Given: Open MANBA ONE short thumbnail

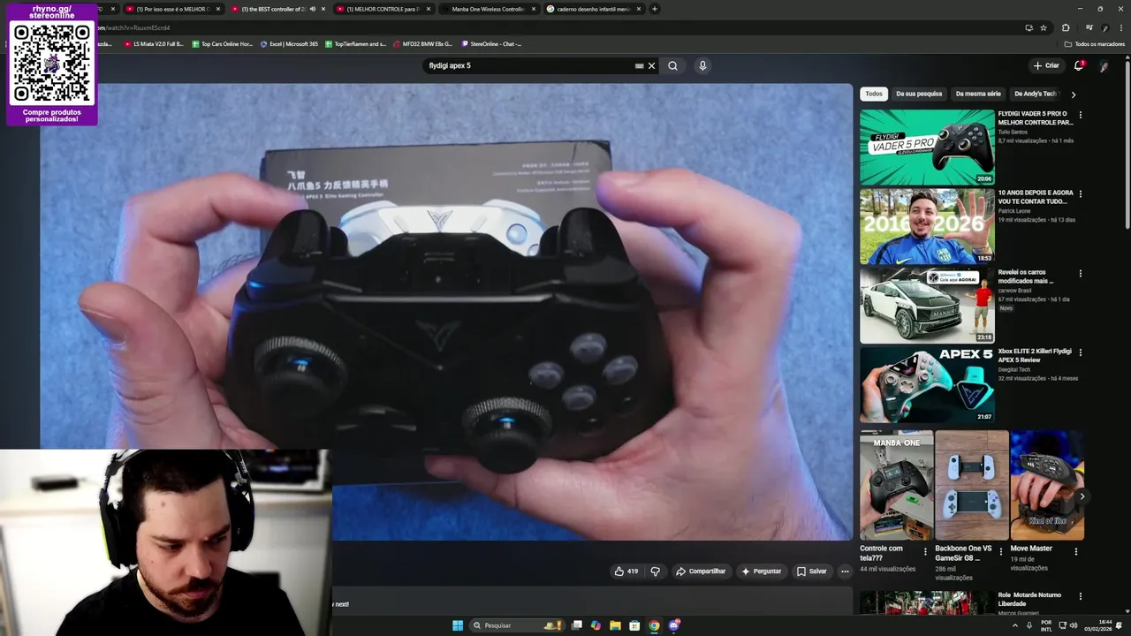Looking at the screenshot, I should point(896,485).
